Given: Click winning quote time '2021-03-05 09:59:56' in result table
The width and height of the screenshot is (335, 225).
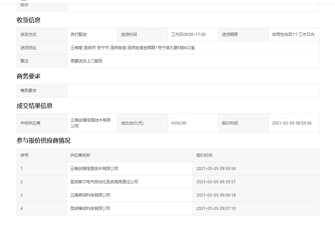Looking at the screenshot, I should (292, 123).
